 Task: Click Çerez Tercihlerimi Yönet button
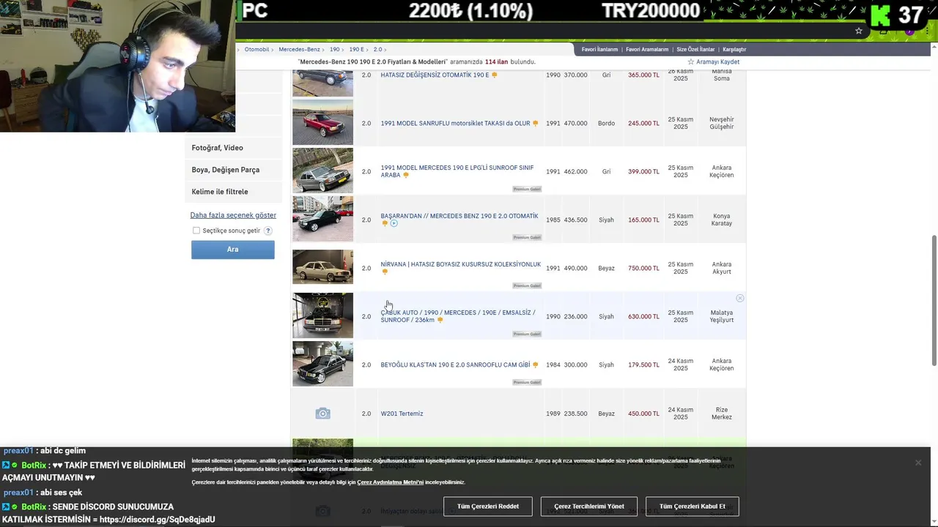point(589,507)
